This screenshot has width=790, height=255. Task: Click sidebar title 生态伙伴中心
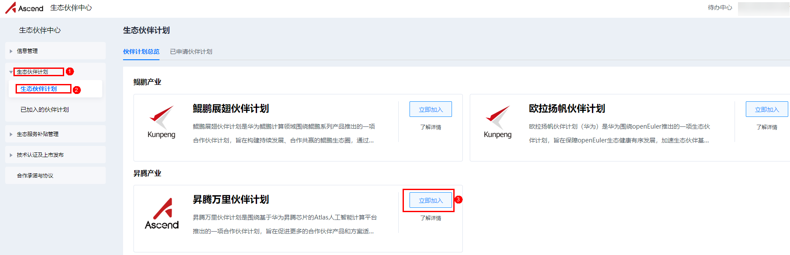pyautogui.click(x=40, y=30)
